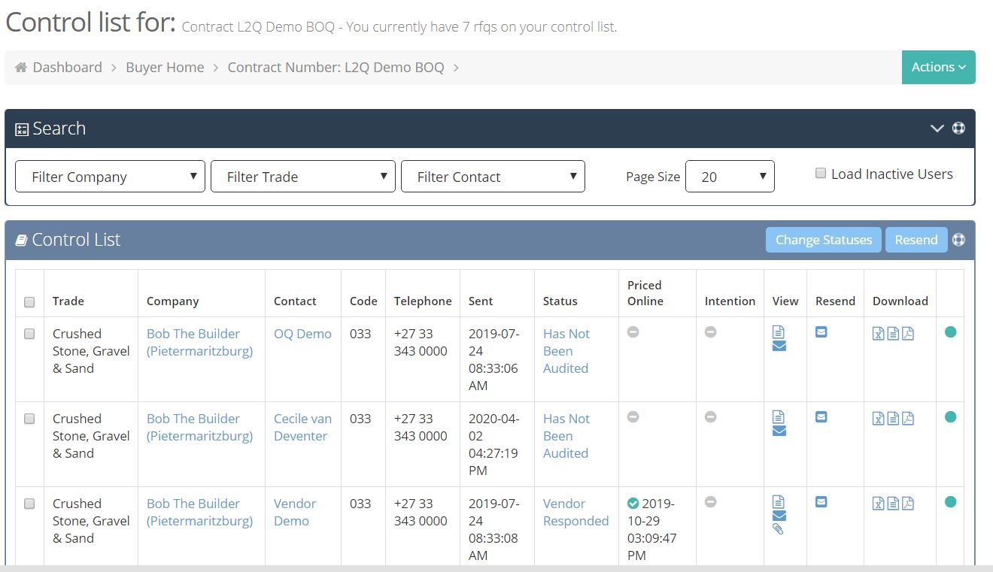
Task: Open email view icon for Cecile van Deventer row
Action: pos(779,431)
